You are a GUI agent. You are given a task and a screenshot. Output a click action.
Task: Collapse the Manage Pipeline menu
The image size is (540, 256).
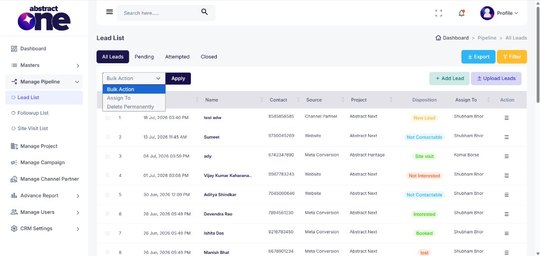click(44, 82)
